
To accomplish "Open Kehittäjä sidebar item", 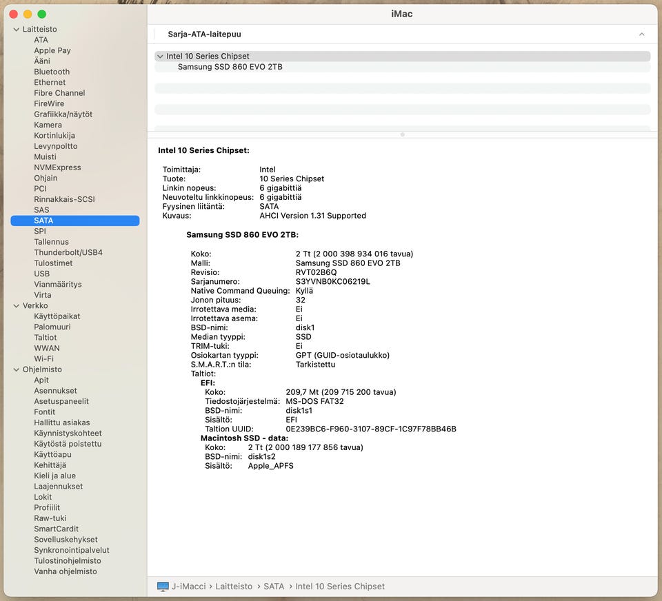I will click(50, 465).
